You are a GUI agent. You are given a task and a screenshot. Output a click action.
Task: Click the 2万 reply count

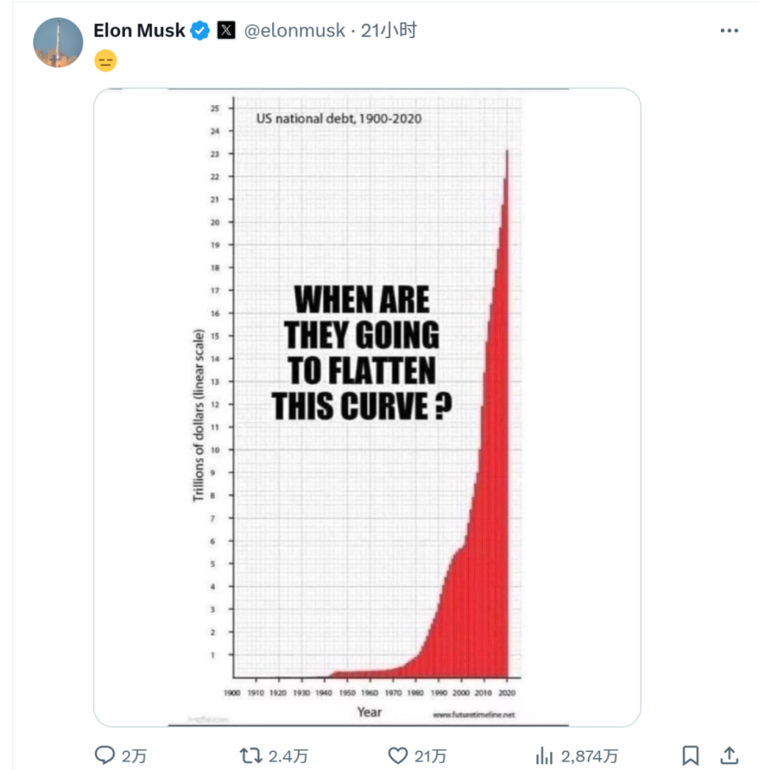[x=134, y=756]
